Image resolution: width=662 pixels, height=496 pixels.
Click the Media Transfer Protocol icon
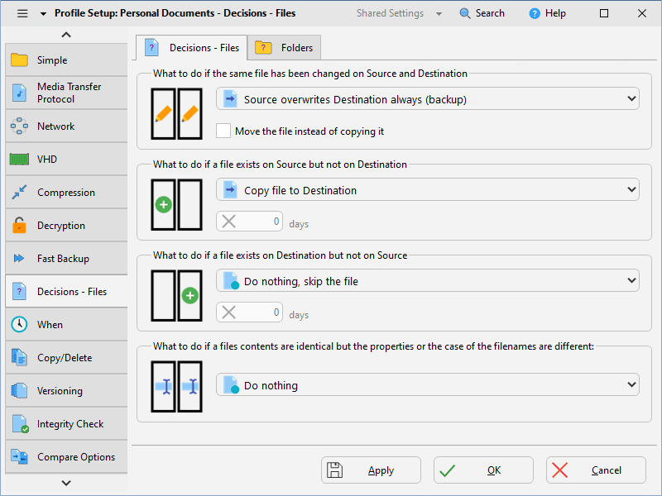[19, 93]
